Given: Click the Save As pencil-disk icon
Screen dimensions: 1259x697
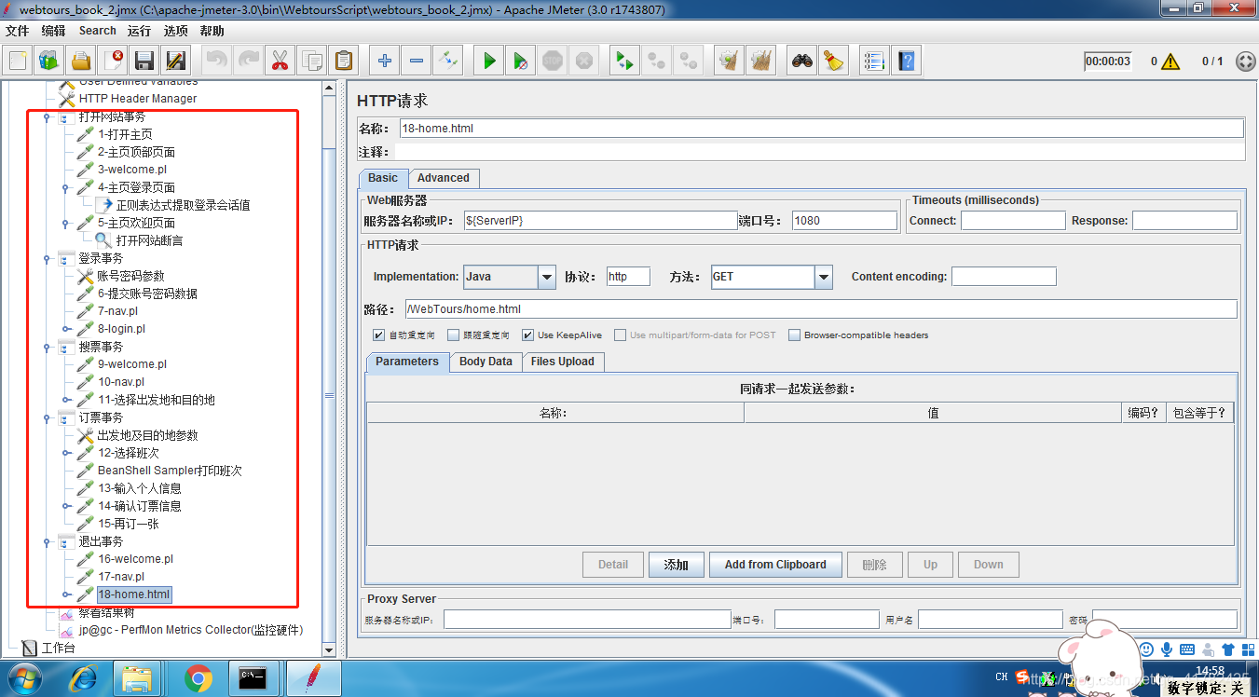Looking at the screenshot, I should (176, 61).
